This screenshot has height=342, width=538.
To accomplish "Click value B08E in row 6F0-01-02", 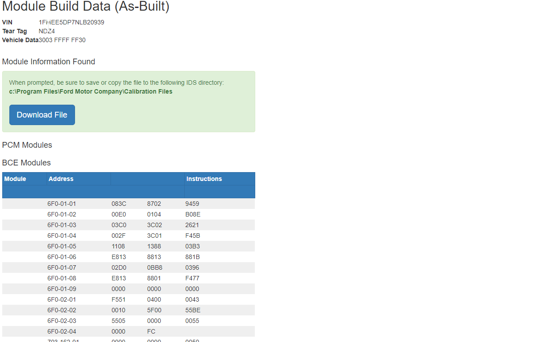I will (193, 214).
